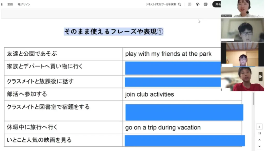Click the highlighted title そのまま使えるフレーズや表現①

(114, 32)
